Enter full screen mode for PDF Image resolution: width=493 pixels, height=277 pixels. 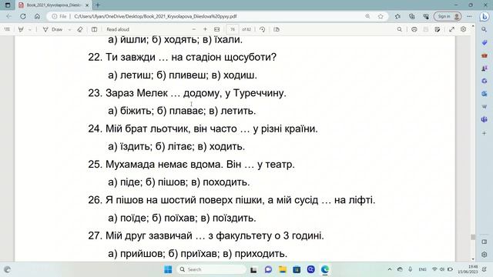(451, 29)
